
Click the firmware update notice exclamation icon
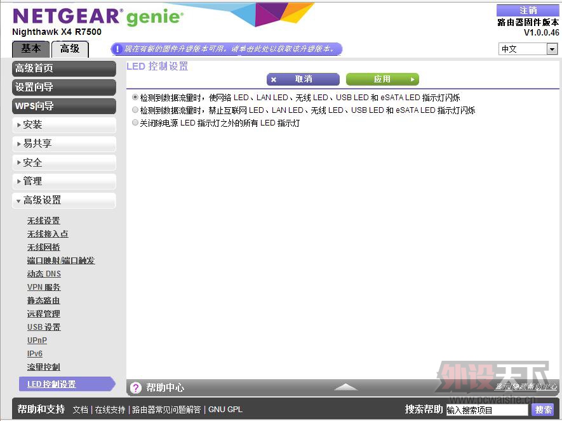(117, 49)
